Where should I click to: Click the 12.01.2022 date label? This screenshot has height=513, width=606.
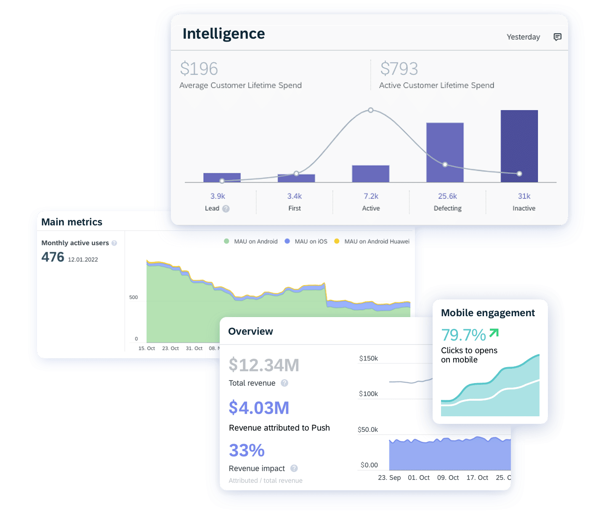tap(83, 259)
